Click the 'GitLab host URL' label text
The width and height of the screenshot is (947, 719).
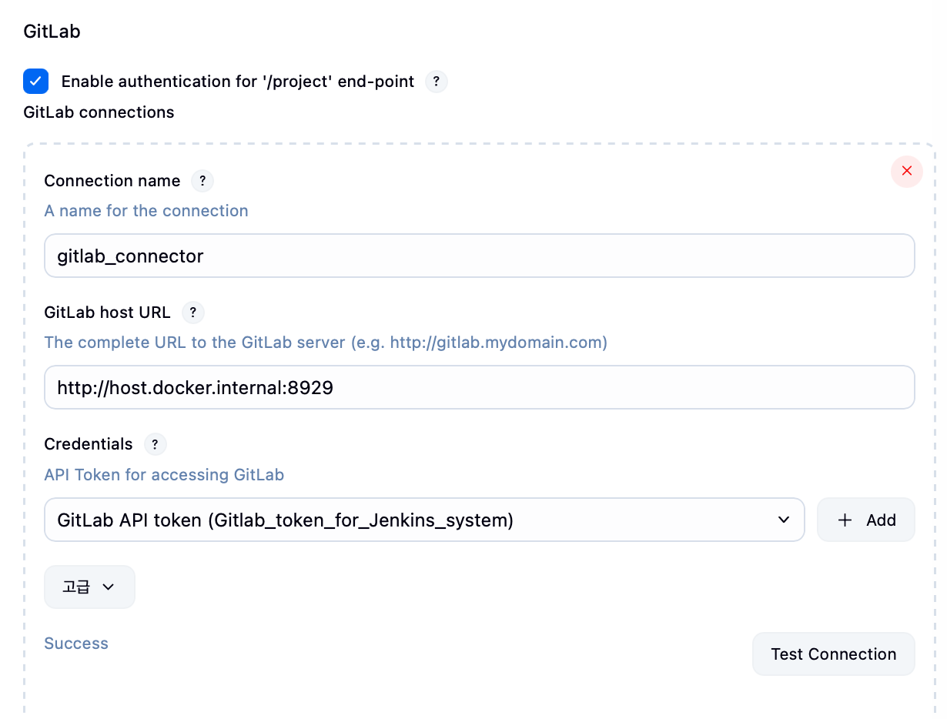pos(107,313)
